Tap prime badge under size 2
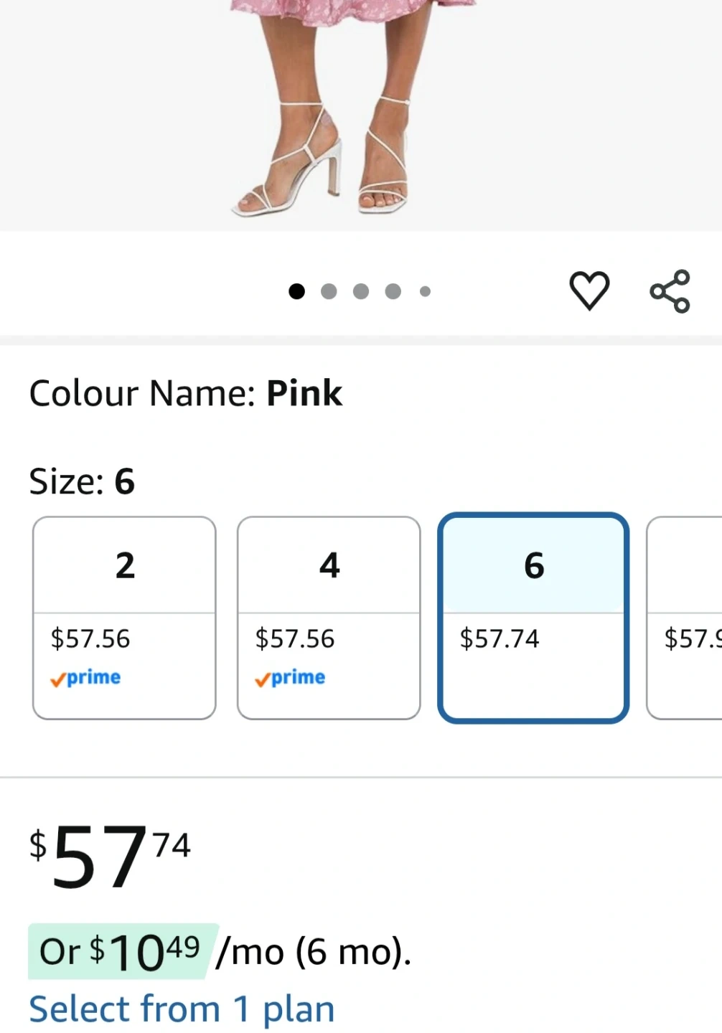Image resolution: width=722 pixels, height=1033 pixels. coord(86,678)
